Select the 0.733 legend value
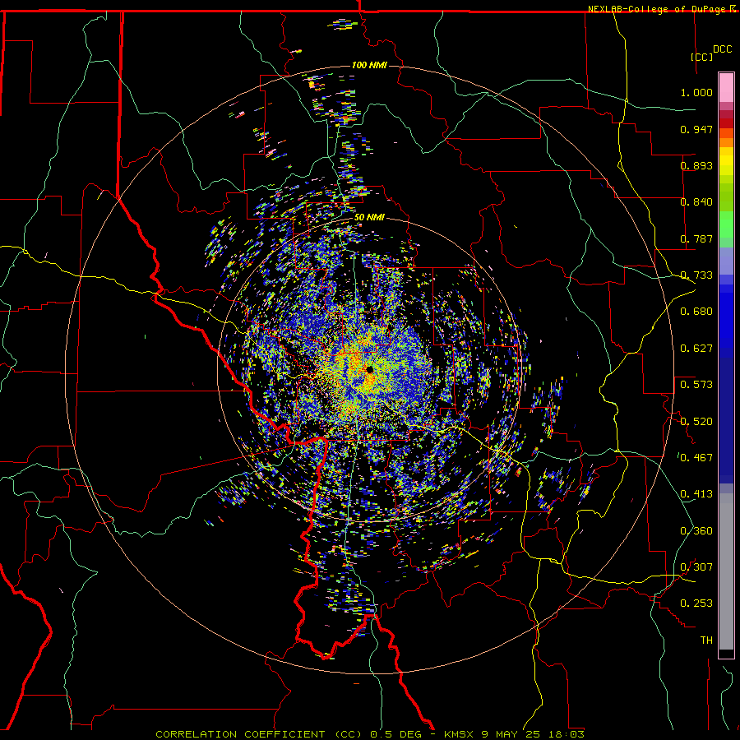740x740 pixels. (x=696, y=275)
